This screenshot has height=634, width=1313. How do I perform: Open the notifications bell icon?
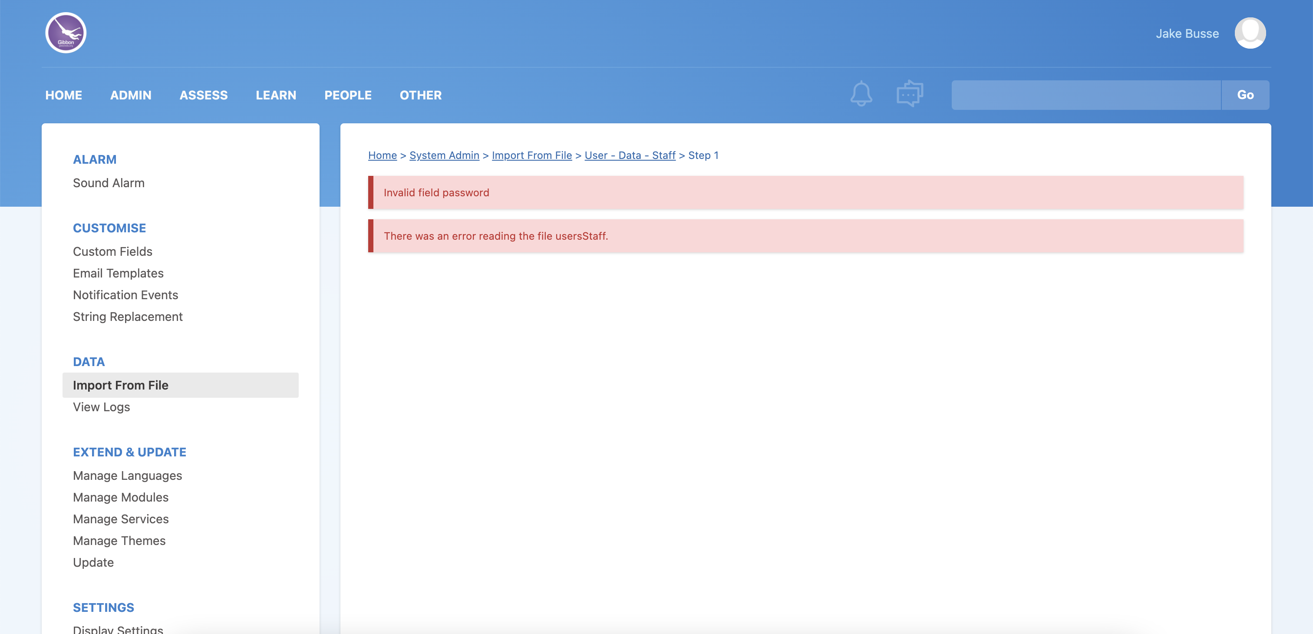[861, 94]
